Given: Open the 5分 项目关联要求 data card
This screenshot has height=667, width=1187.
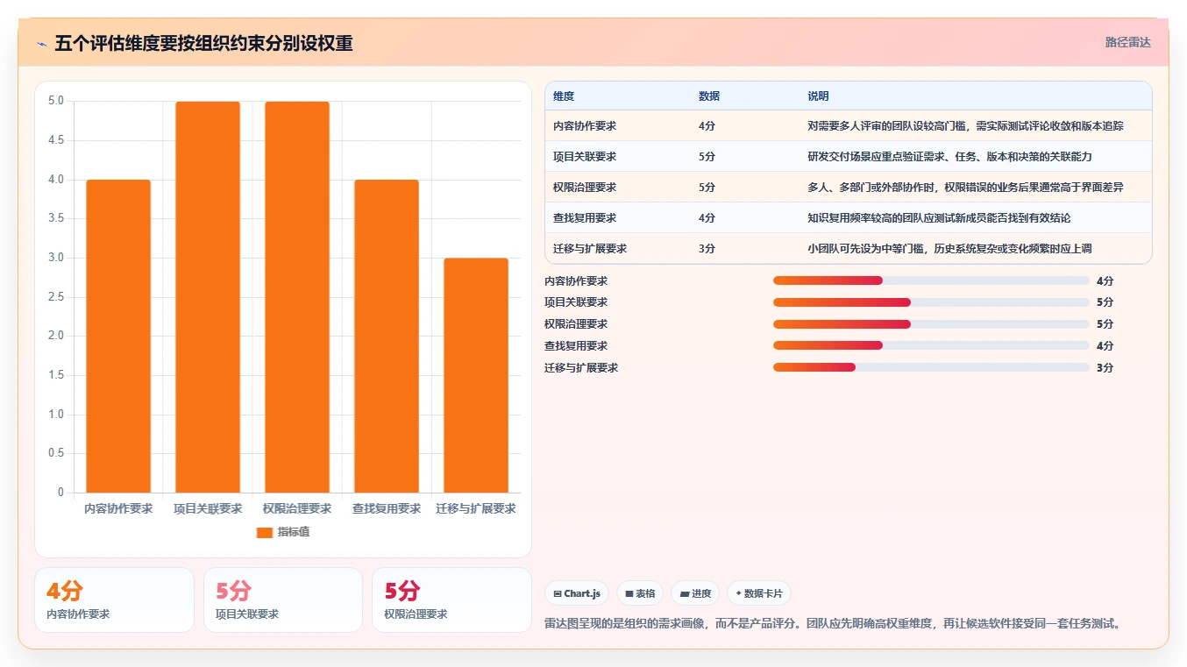Looking at the screenshot, I should 282,600.
